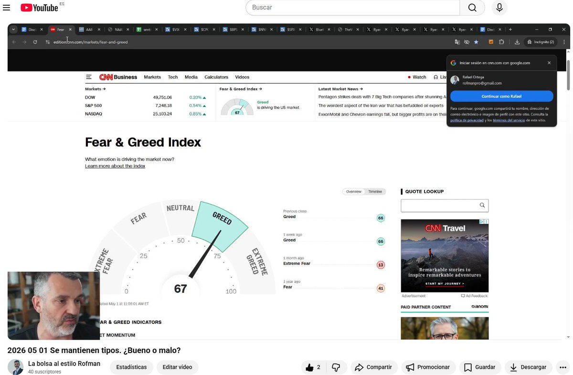Save the video with Guardar button
This screenshot has height=375, width=573.
point(480,367)
